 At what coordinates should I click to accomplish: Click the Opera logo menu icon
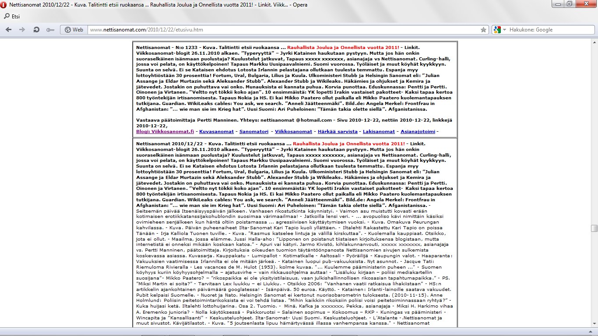(4, 4)
